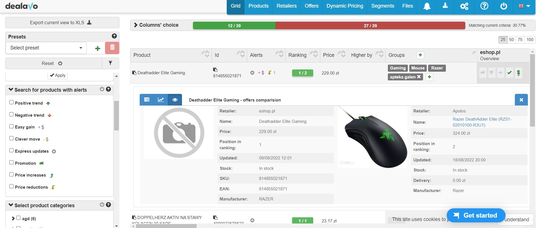Check the agd (6) category box

[18, 218]
